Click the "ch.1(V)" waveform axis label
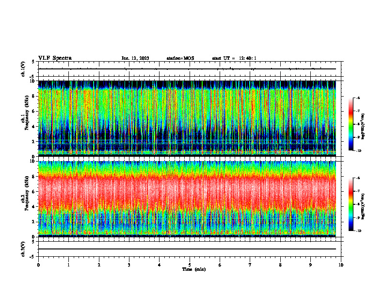The image size is (384, 297). tap(23, 69)
